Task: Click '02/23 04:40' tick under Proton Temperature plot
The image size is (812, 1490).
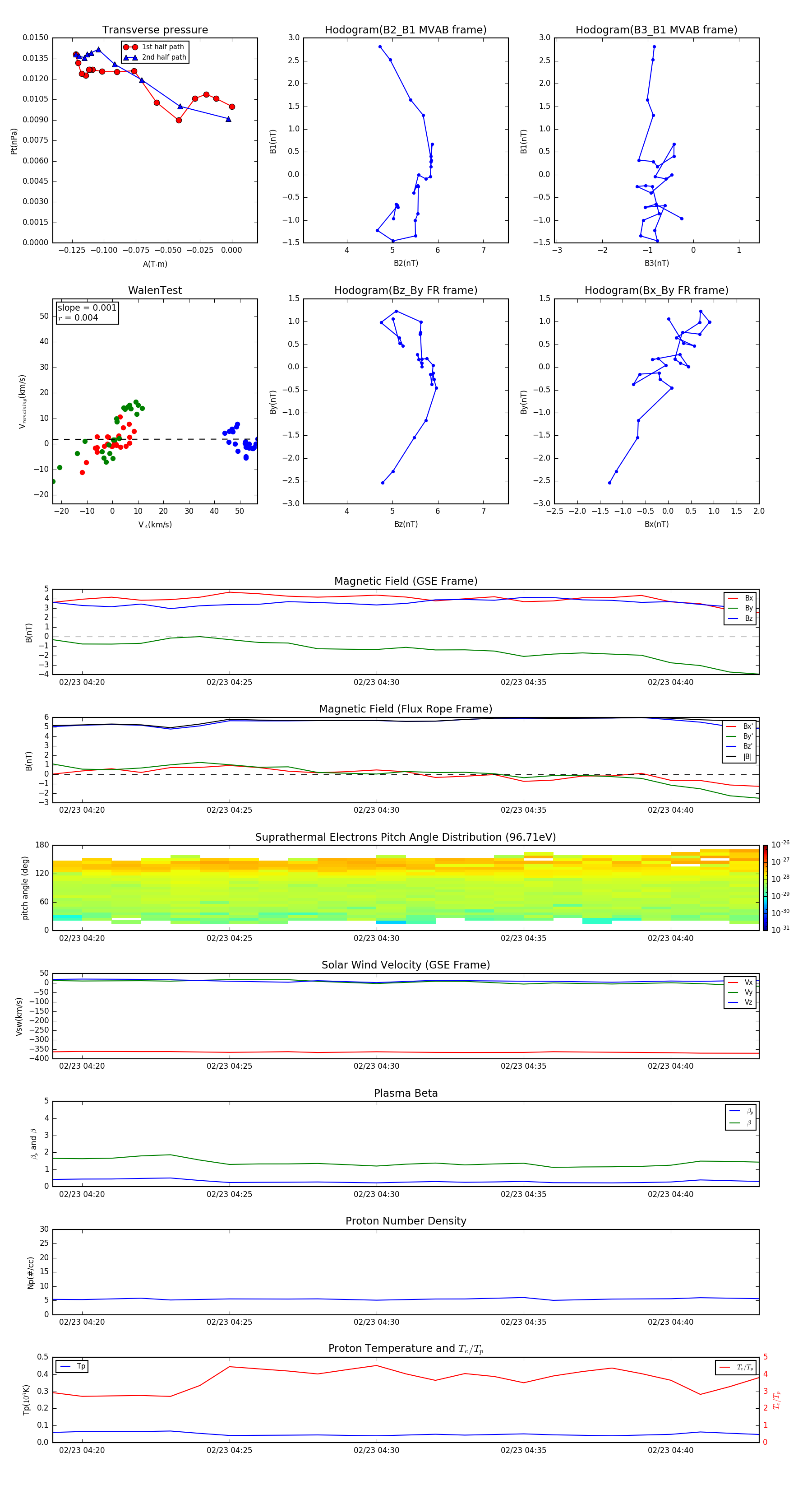Action: 670,1450
